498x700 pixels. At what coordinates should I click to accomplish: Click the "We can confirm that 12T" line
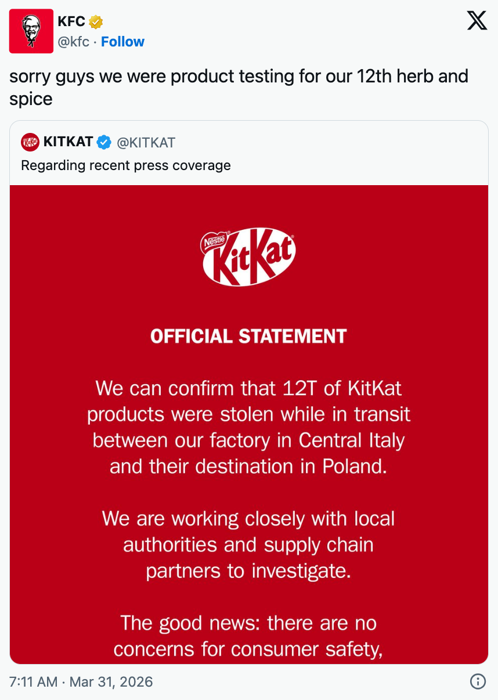(248, 388)
